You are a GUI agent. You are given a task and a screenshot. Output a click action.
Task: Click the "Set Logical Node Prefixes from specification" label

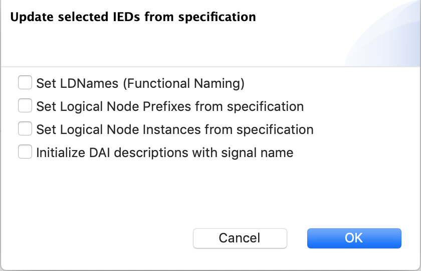tap(170, 106)
